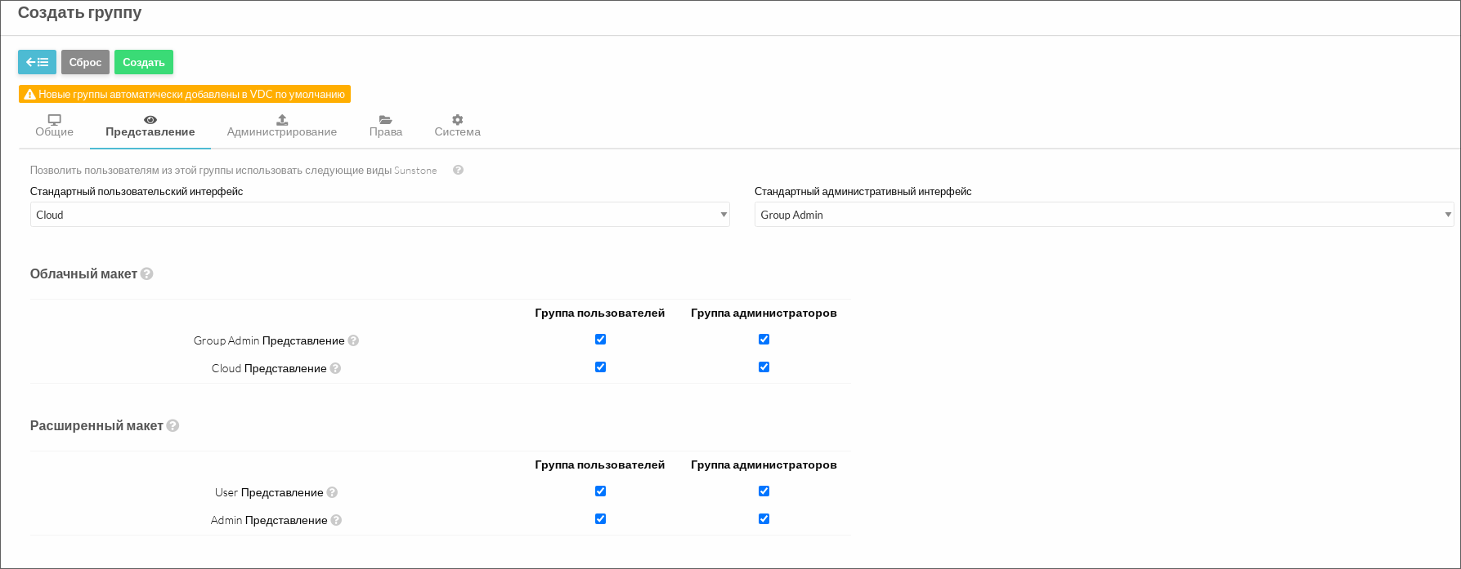
Task: Toggle Admin view checkbox for Группа администраторов
Action: tap(764, 518)
